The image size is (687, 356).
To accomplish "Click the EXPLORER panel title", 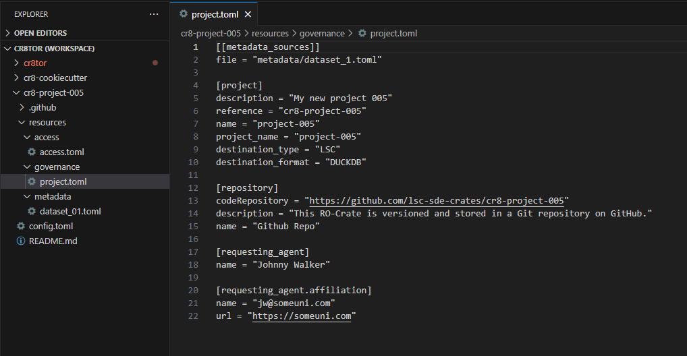I will [x=31, y=14].
